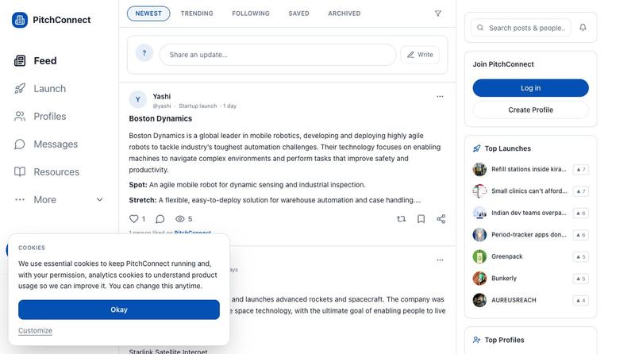Accept cookies with the Okay button
Image resolution: width=635 pixels, height=354 pixels.
click(x=119, y=310)
